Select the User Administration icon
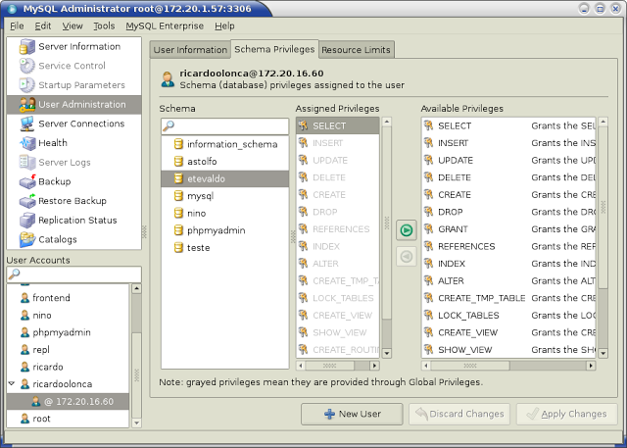 coord(27,104)
